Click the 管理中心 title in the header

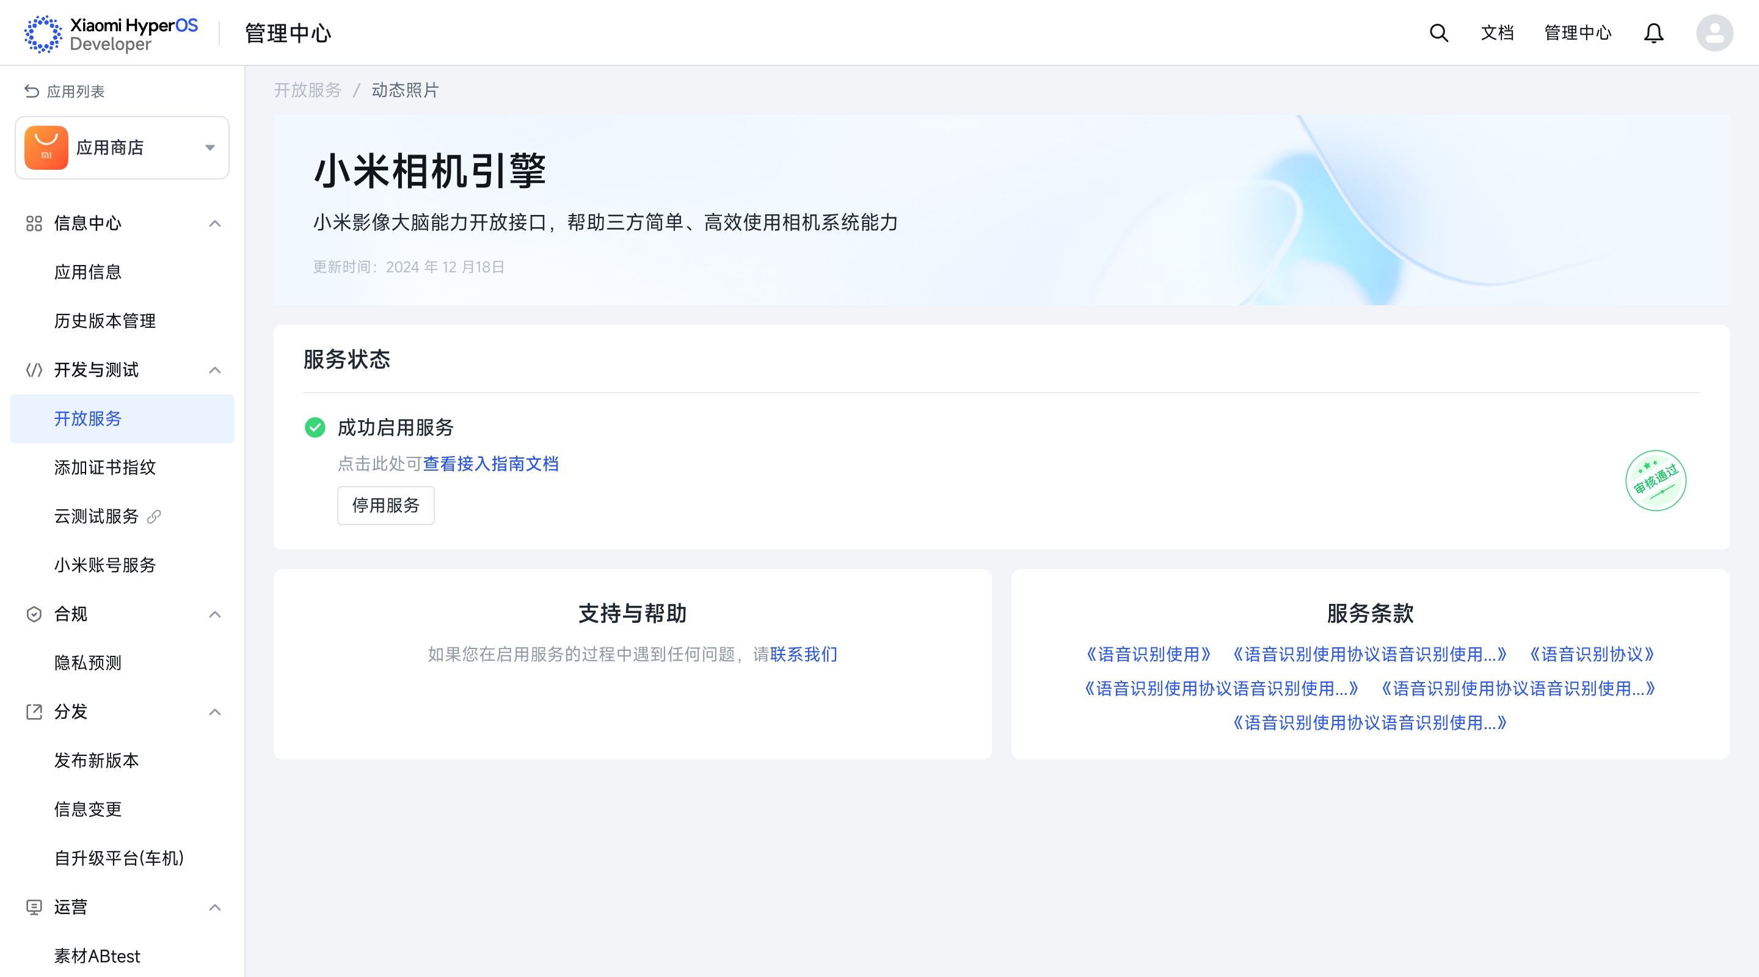tap(288, 33)
